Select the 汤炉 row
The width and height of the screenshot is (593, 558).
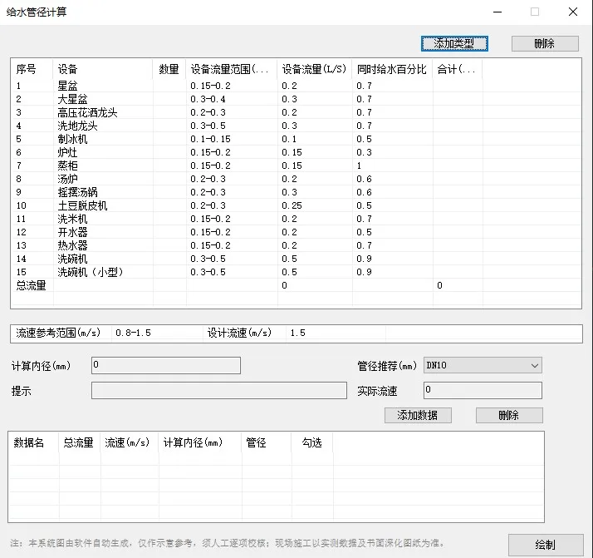pyautogui.click(x=296, y=179)
